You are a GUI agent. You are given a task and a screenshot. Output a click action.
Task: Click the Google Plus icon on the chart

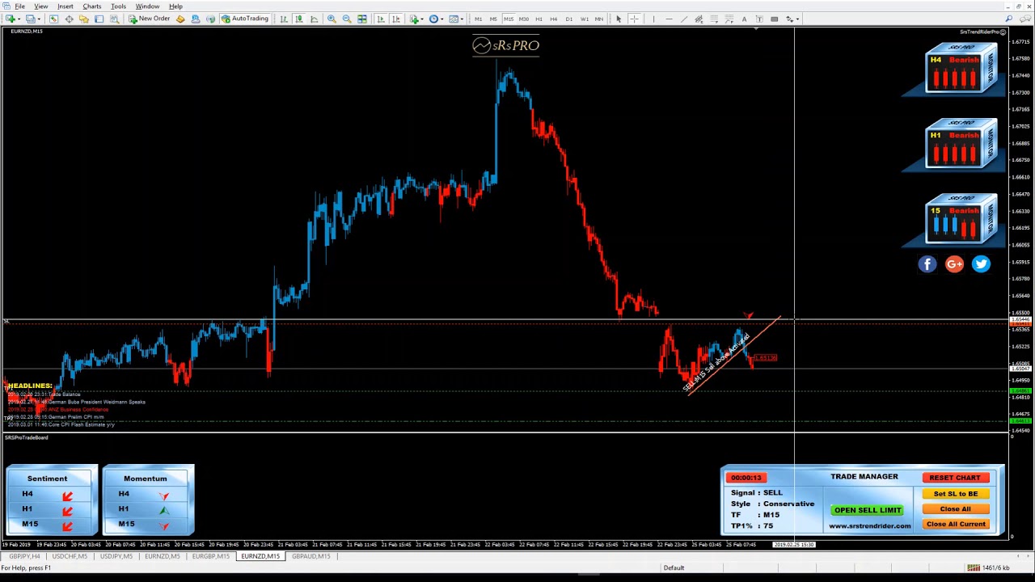954,264
